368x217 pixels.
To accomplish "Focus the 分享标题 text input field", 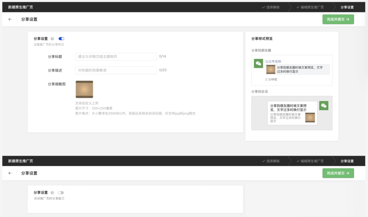I will point(116,57).
